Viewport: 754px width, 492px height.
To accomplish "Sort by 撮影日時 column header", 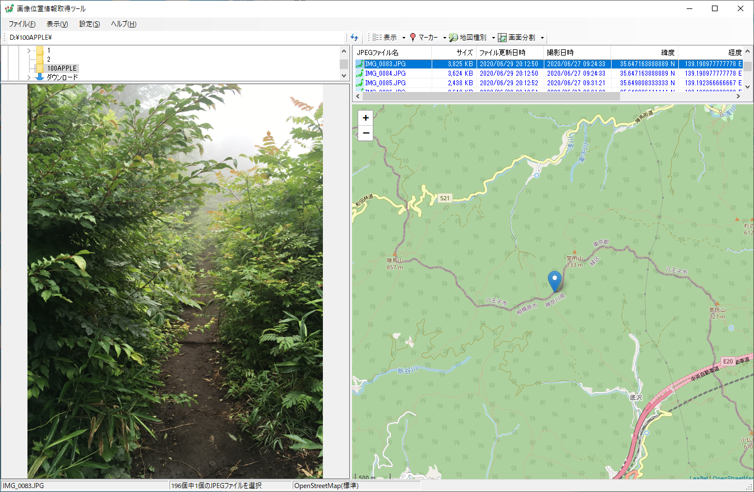I will (577, 53).
